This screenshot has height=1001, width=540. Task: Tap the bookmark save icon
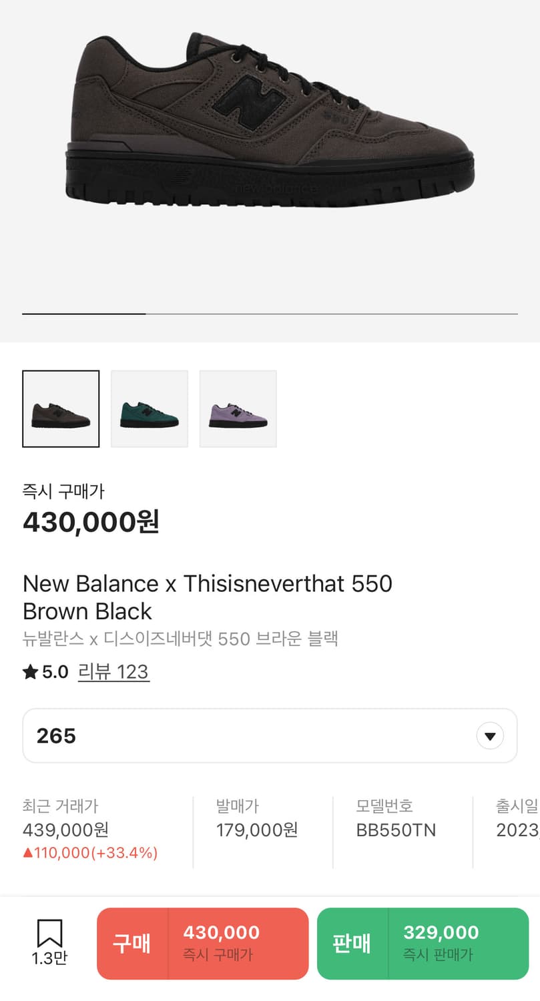pos(49,932)
